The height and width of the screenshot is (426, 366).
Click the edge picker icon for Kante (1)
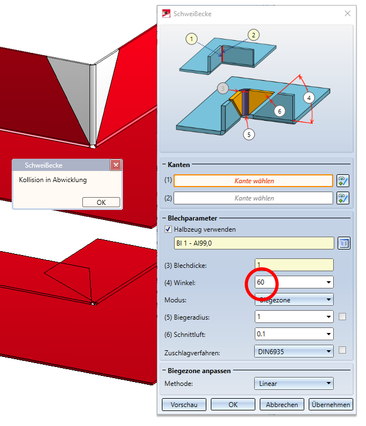343,181
